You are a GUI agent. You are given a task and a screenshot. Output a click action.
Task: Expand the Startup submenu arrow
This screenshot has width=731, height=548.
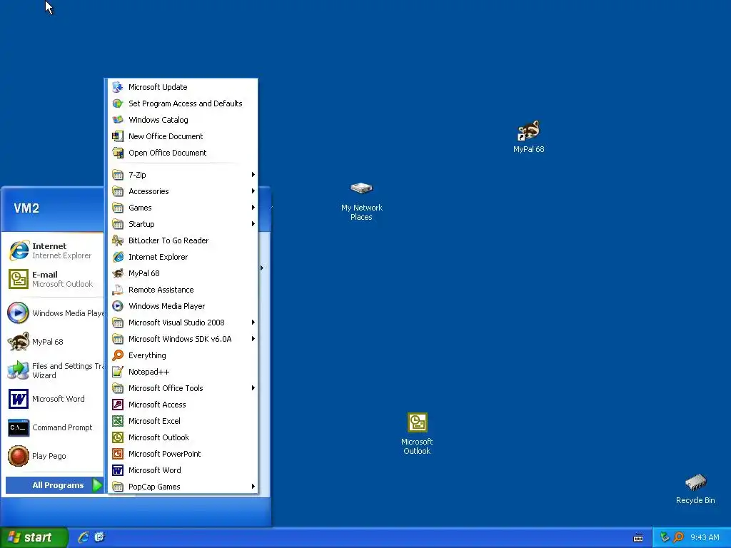[x=253, y=224]
